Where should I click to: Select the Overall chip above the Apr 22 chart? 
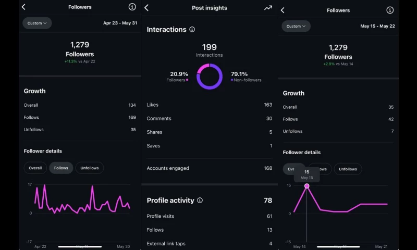coord(35,168)
